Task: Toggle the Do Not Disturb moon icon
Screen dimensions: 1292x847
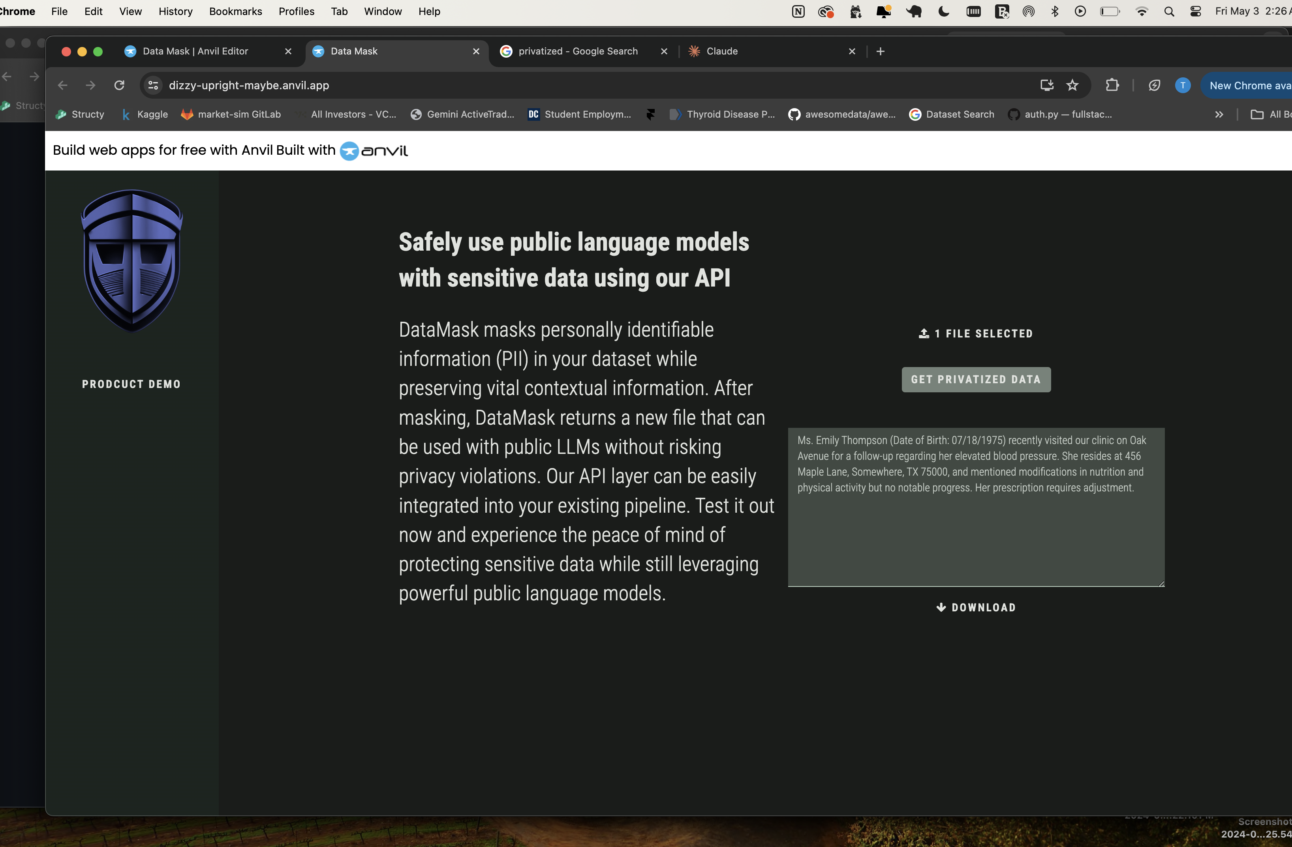Action: pos(943,11)
